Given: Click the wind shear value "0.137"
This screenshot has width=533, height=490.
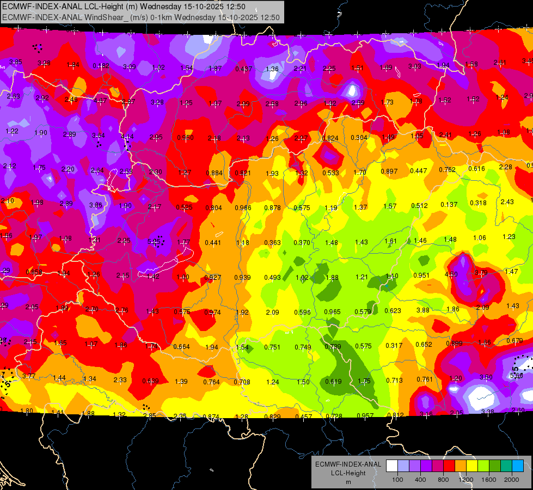Looking at the screenshot, I should [449, 204].
